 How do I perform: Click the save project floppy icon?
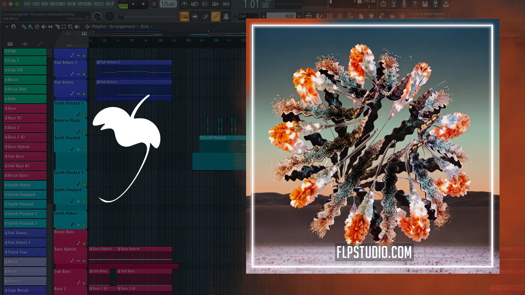425,4
